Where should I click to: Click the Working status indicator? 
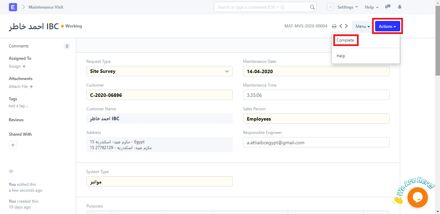(71, 26)
